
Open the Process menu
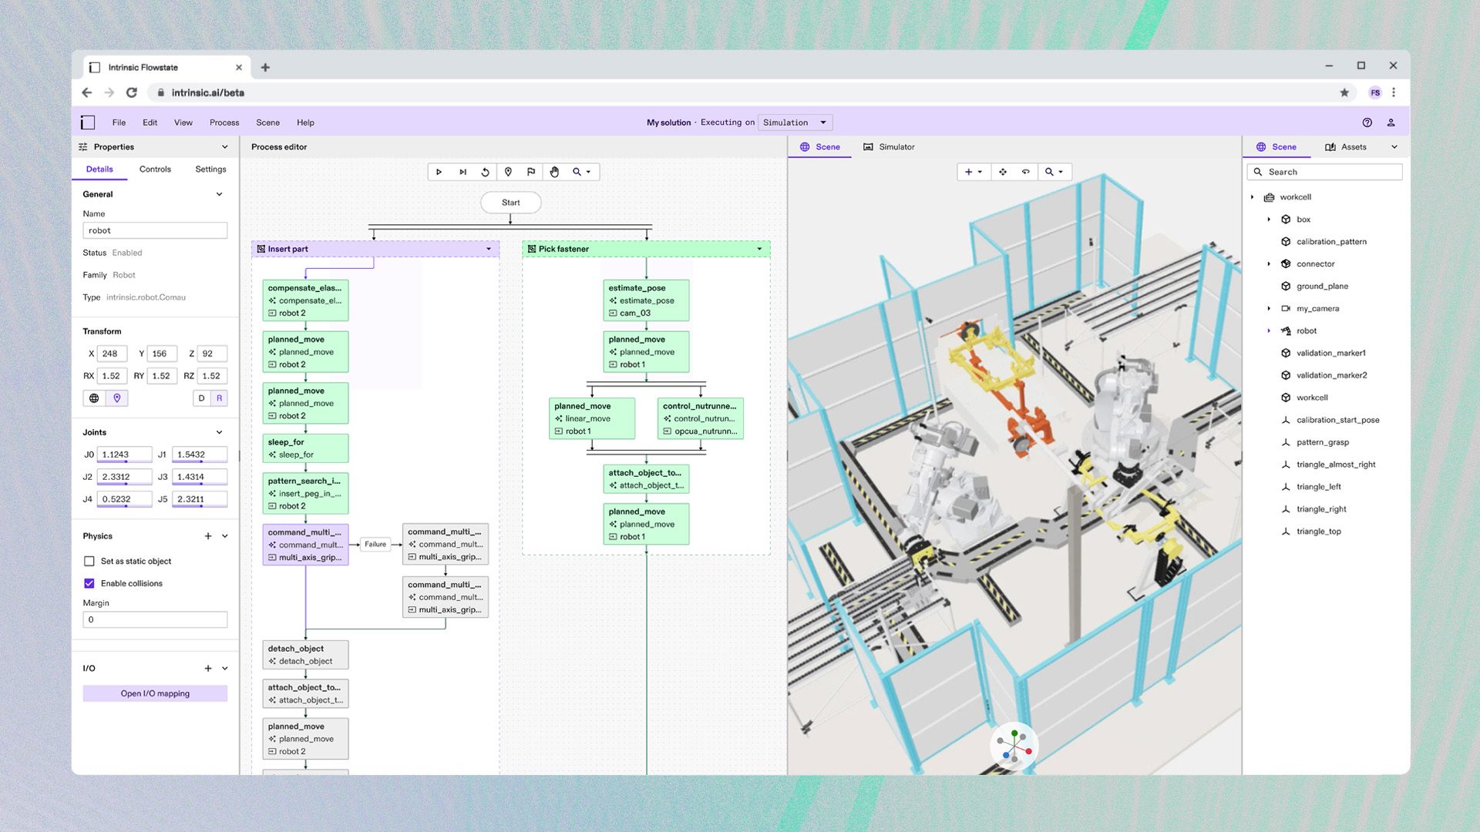[224, 122]
